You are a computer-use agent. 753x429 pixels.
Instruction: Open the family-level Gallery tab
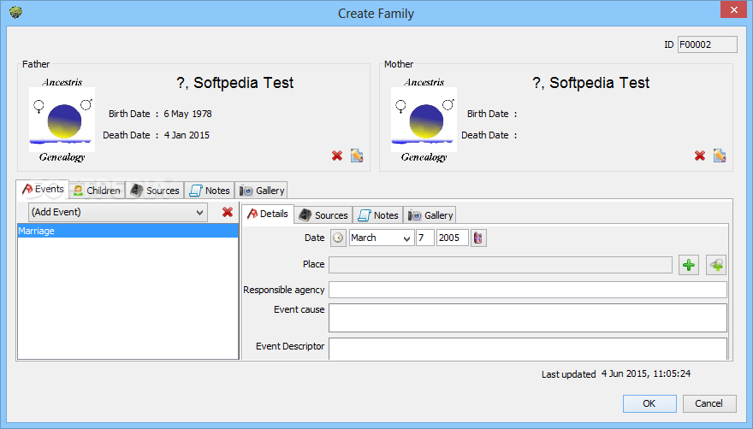coord(262,191)
